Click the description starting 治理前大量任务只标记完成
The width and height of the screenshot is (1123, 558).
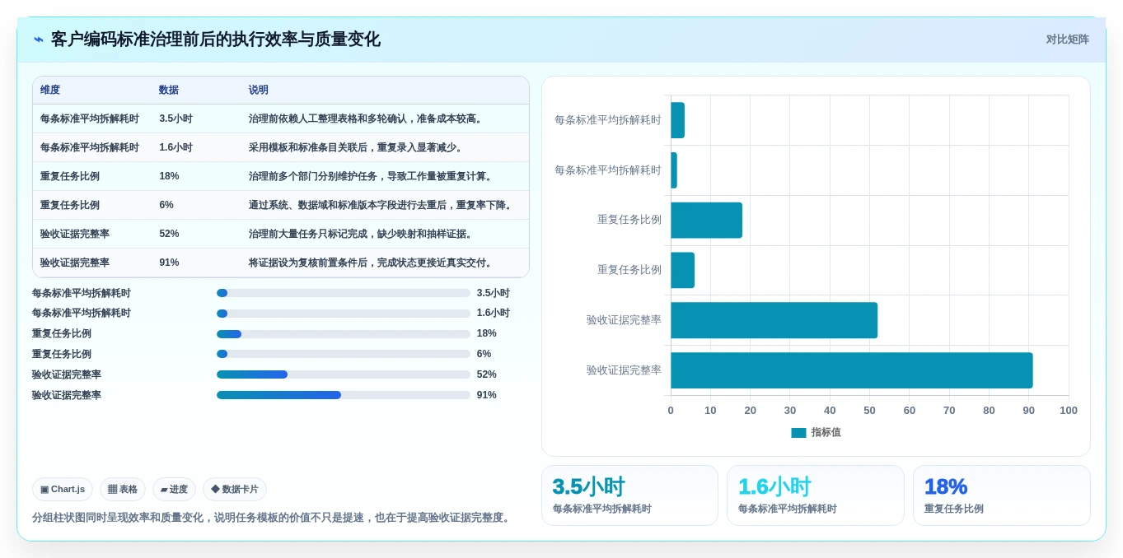click(x=362, y=234)
